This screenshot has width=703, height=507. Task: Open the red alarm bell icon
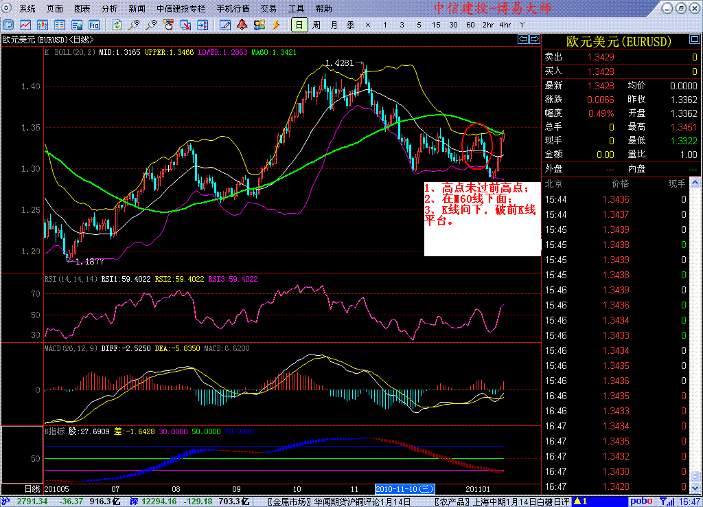click(242, 25)
